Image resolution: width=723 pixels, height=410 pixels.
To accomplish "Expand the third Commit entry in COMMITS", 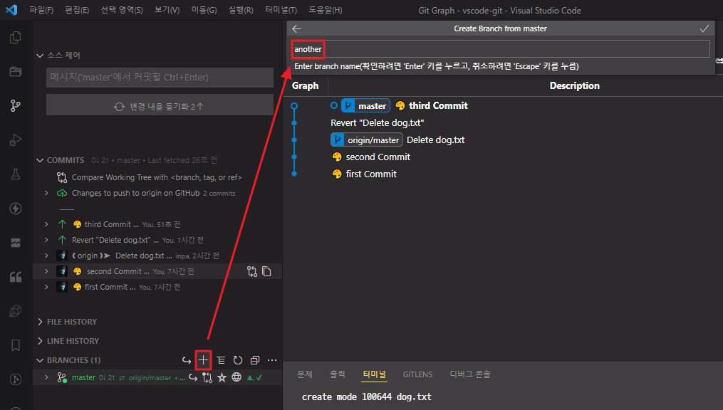I will click(46, 224).
